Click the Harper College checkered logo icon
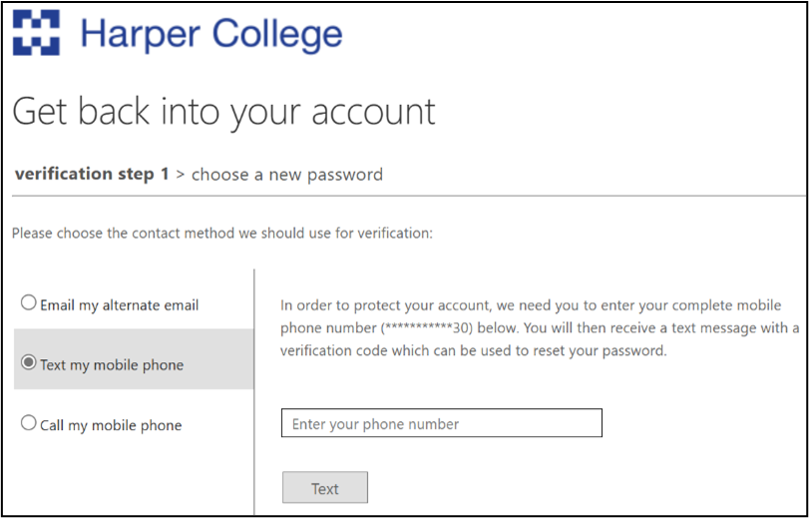The width and height of the screenshot is (809, 518). (x=36, y=33)
